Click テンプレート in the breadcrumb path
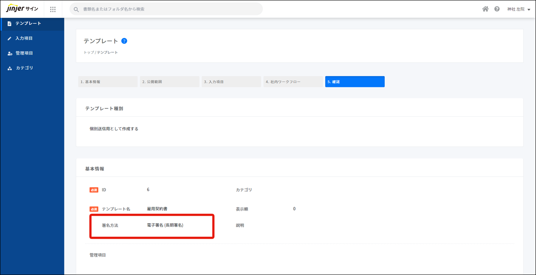The height and width of the screenshot is (275, 536). click(x=107, y=53)
